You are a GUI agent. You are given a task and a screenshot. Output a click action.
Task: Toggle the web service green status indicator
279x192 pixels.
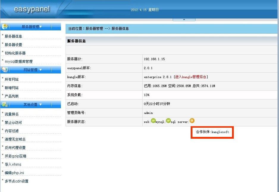point(153,121)
